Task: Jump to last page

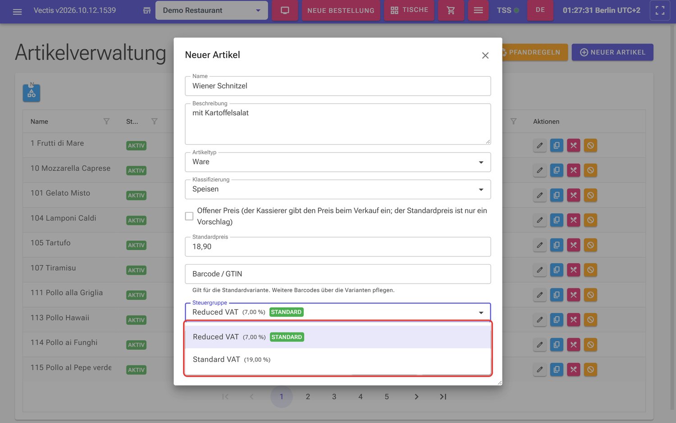Action: click(x=443, y=397)
